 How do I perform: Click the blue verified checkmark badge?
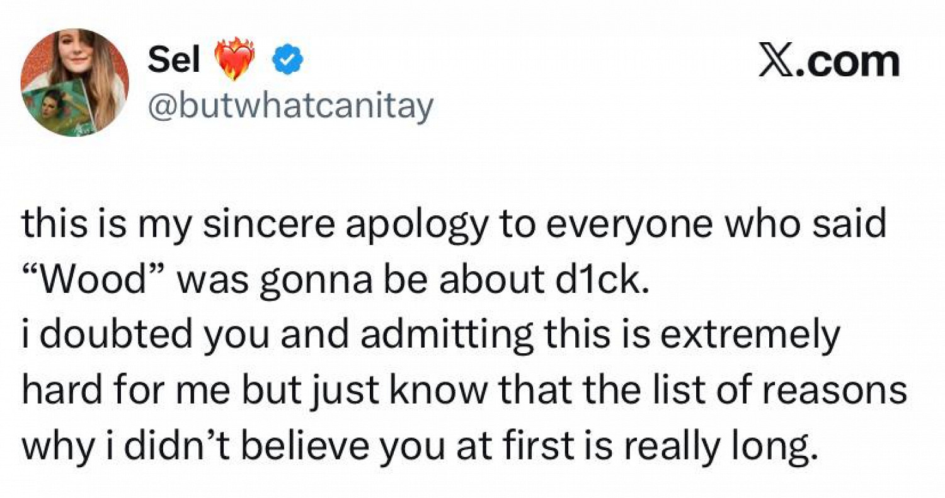pyautogui.click(x=288, y=62)
